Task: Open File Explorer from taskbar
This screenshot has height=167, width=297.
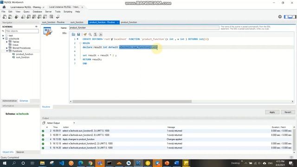Action: click(42, 163)
